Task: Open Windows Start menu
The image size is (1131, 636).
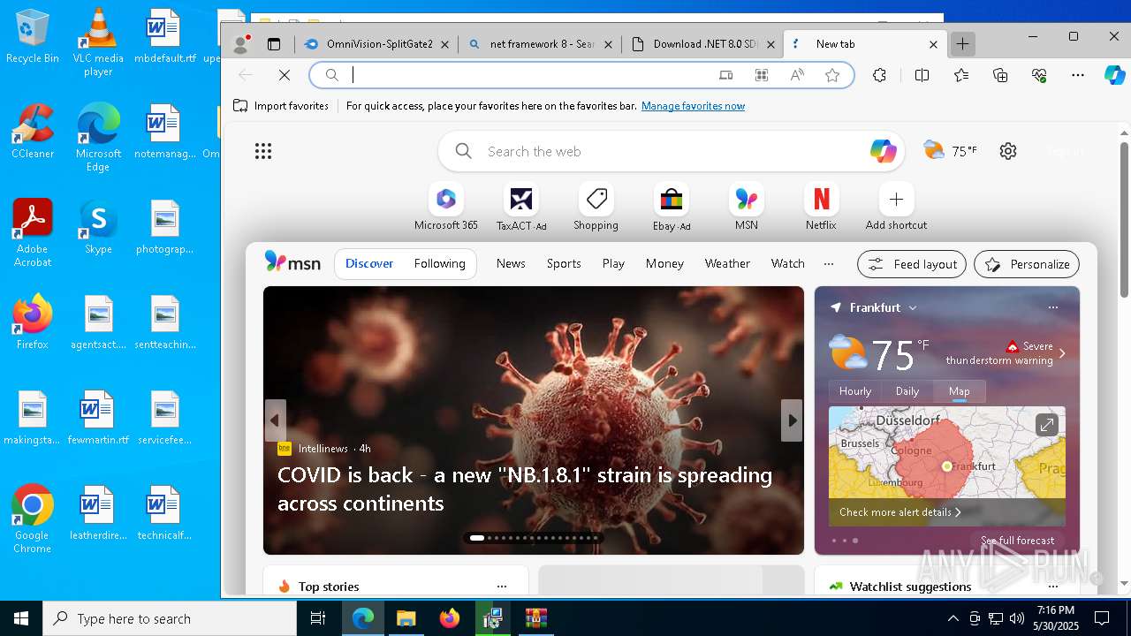Action: click(21, 618)
